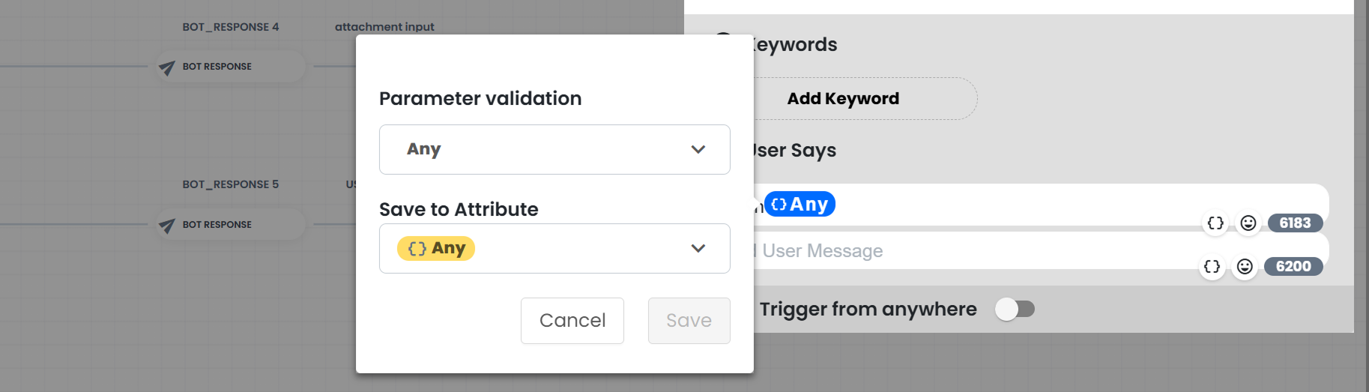
Task: Cancel the parameter validation dialog
Action: (x=572, y=321)
